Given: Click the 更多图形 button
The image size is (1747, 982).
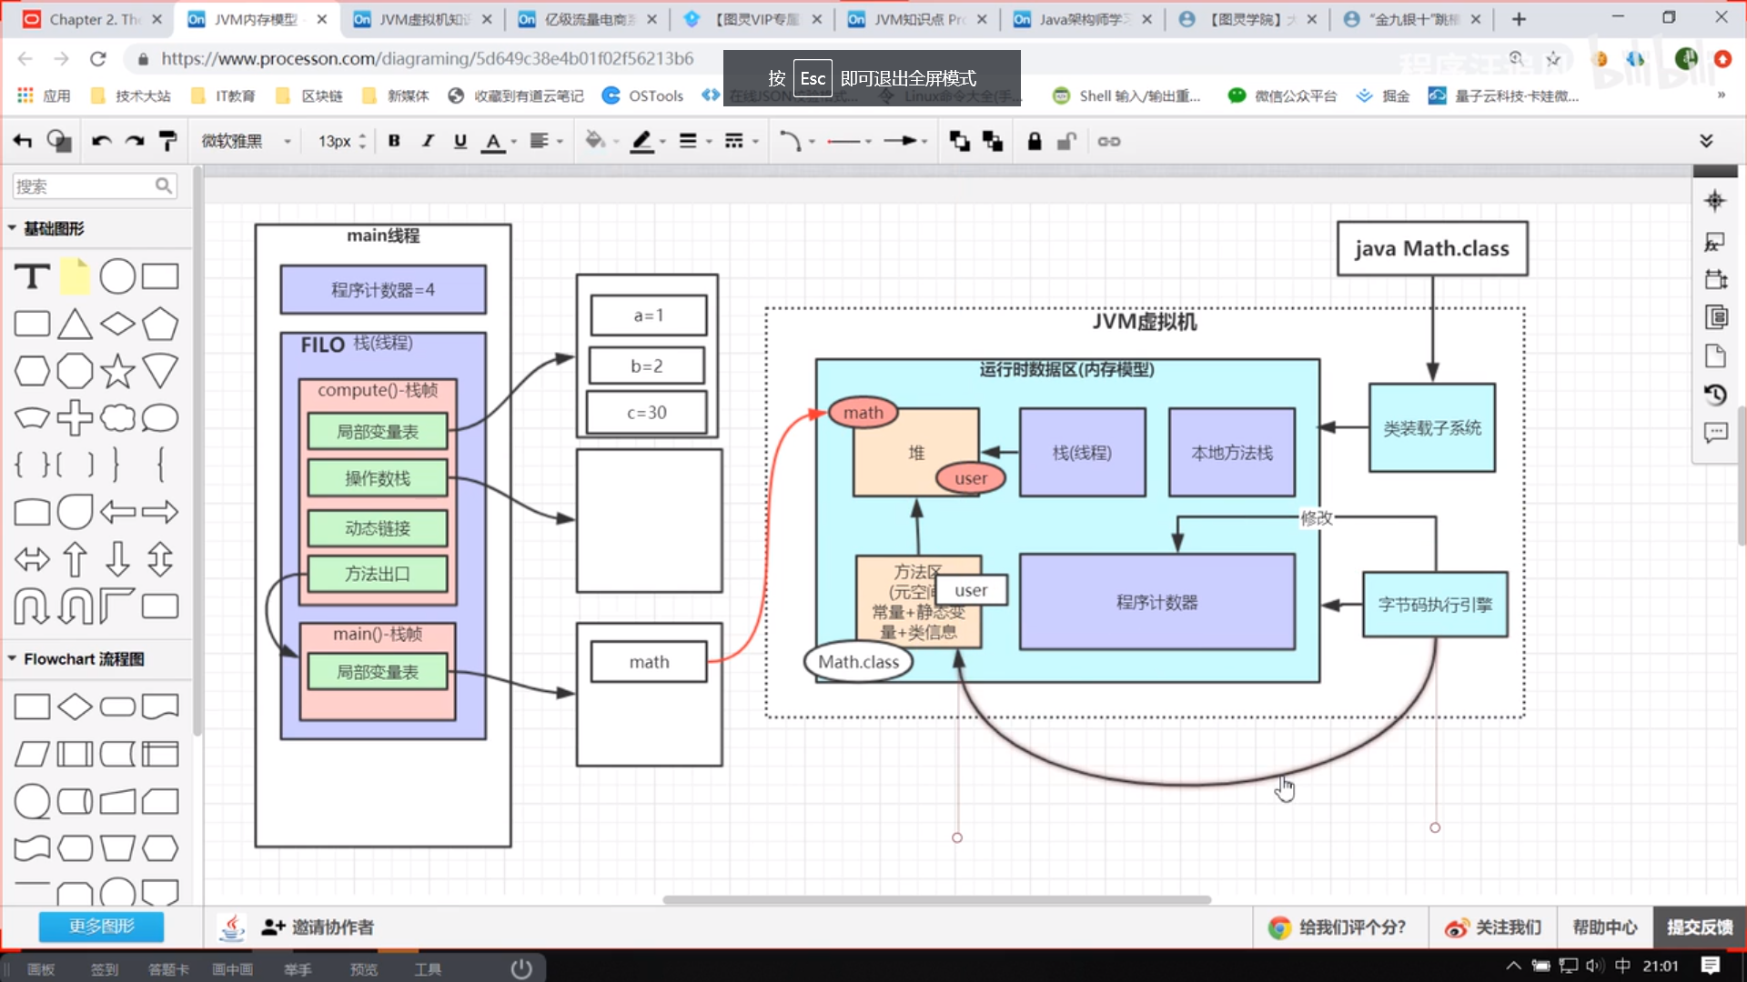Looking at the screenshot, I should coord(101,926).
